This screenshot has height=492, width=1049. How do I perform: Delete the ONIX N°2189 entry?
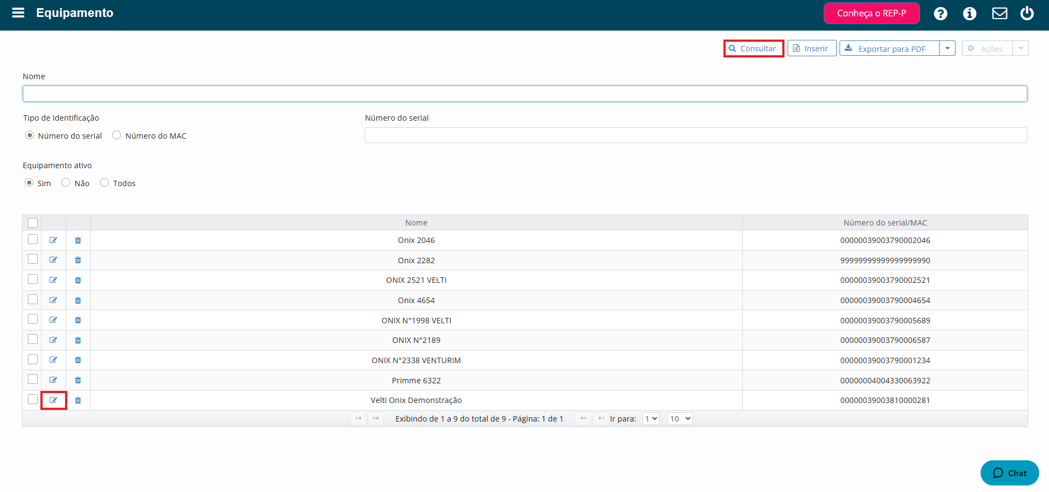(x=78, y=340)
